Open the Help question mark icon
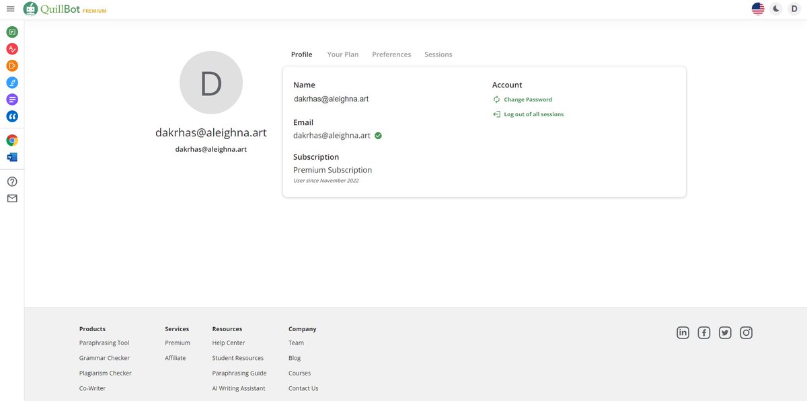807x401 pixels. [12, 181]
